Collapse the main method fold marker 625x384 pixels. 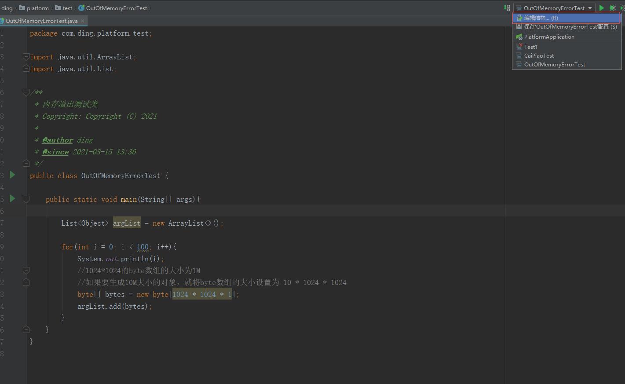[26, 199]
